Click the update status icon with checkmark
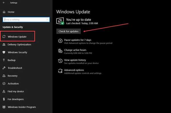 pos(60,21)
